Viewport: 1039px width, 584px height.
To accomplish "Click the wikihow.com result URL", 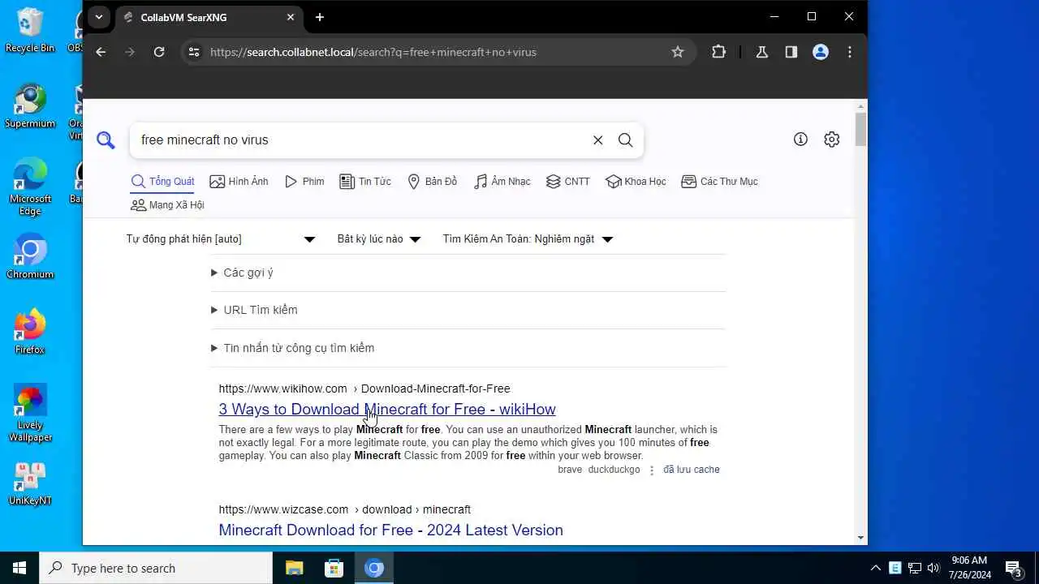I will (364, 389).
